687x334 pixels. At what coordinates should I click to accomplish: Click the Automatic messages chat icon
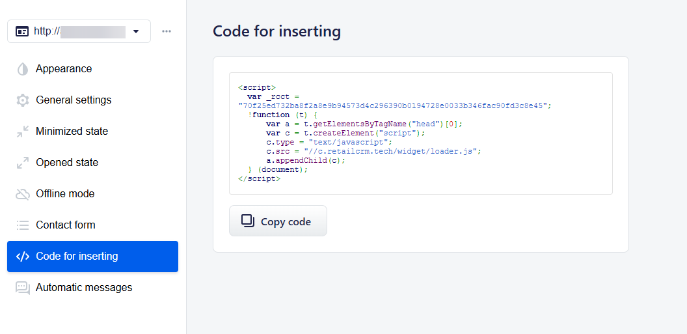click(23, 288)
